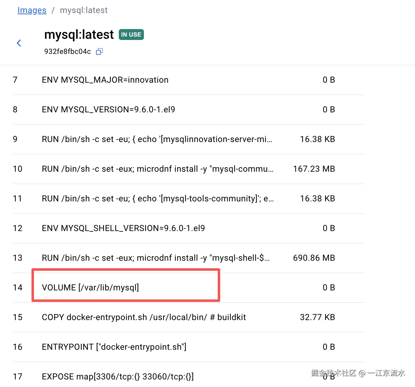Select layer 12 ENV MYSQL_SHELL_VERSION row
This screenshot has width=415, height=387.
[188, 228]
